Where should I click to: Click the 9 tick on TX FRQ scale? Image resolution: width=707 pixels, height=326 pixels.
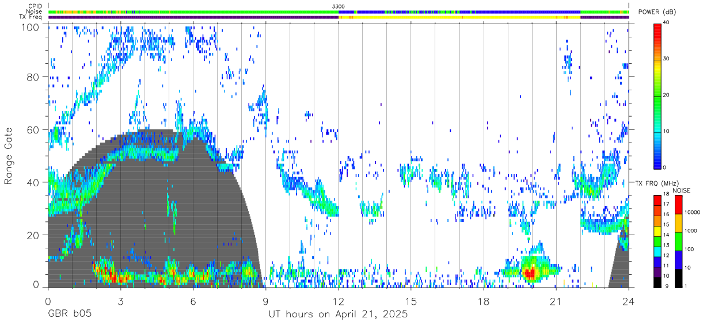(667, 287)
